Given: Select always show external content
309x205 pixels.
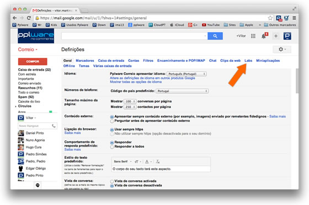Looking at the screenshot, I should (x=112, y=117).
